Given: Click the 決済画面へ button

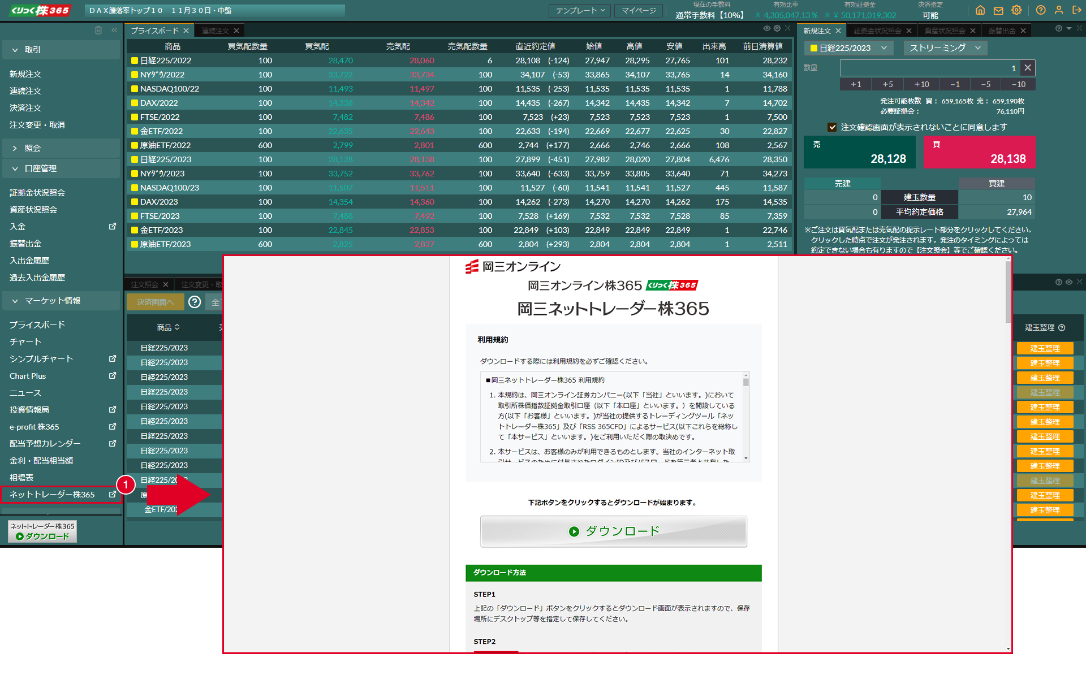Looking at the screenshot, I should tap(155, 302).
